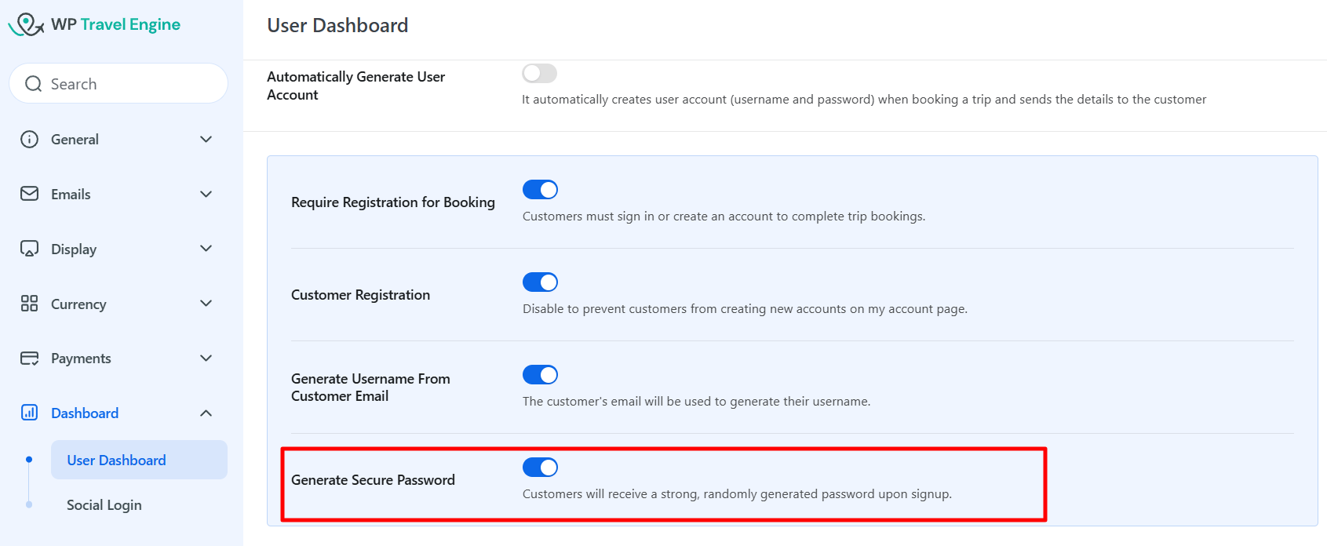Select the General info icon in sidebar
This screenshot has height=546, width=1327.
pos(29,139)
